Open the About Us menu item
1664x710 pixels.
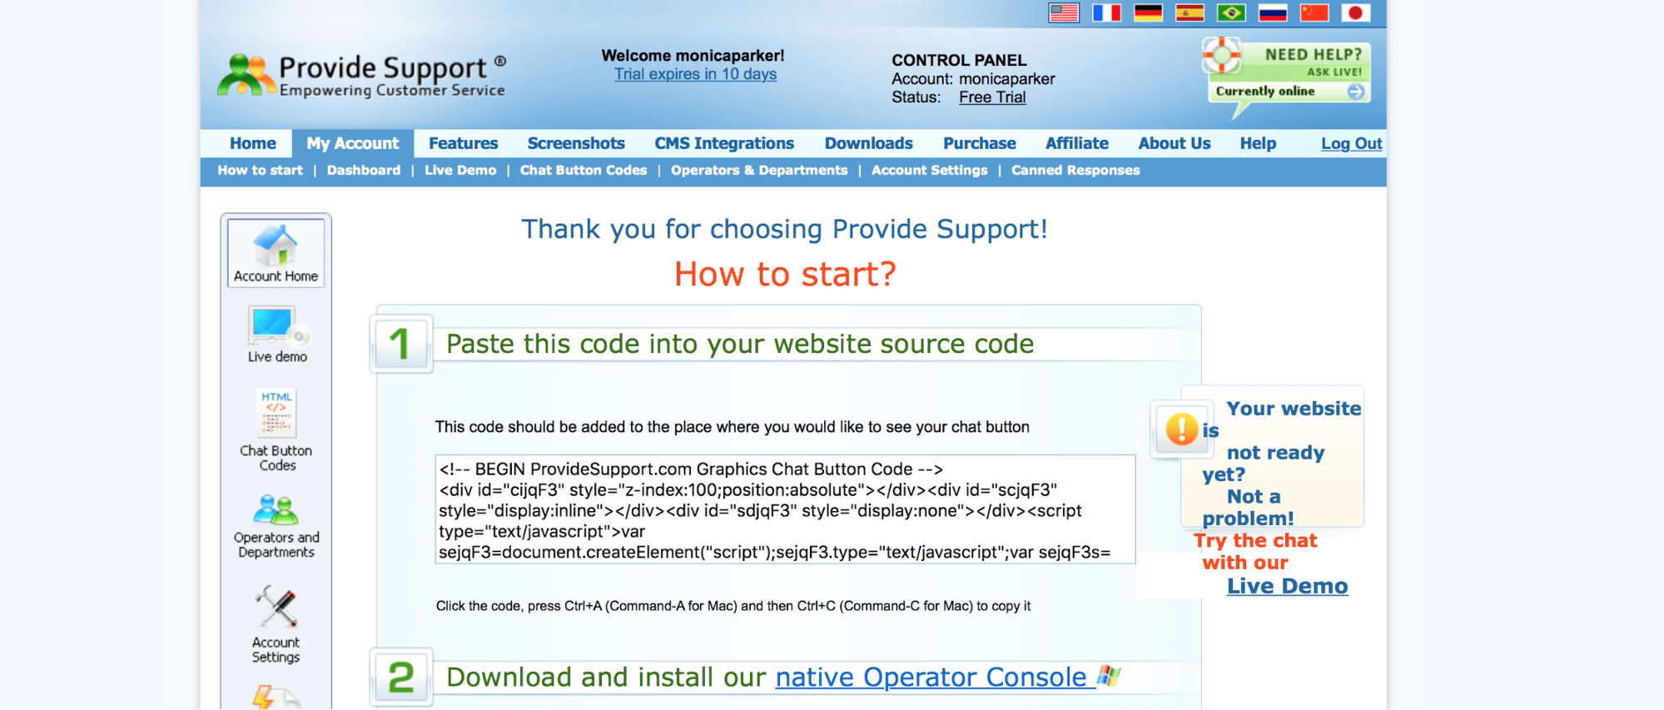(x=1175, y=143)
